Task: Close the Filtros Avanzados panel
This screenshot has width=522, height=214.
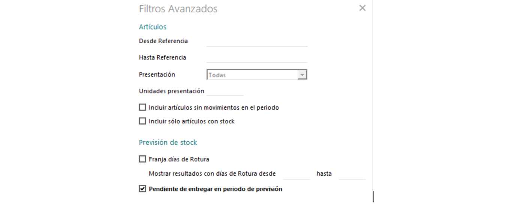Action: (x=362, y=8)
